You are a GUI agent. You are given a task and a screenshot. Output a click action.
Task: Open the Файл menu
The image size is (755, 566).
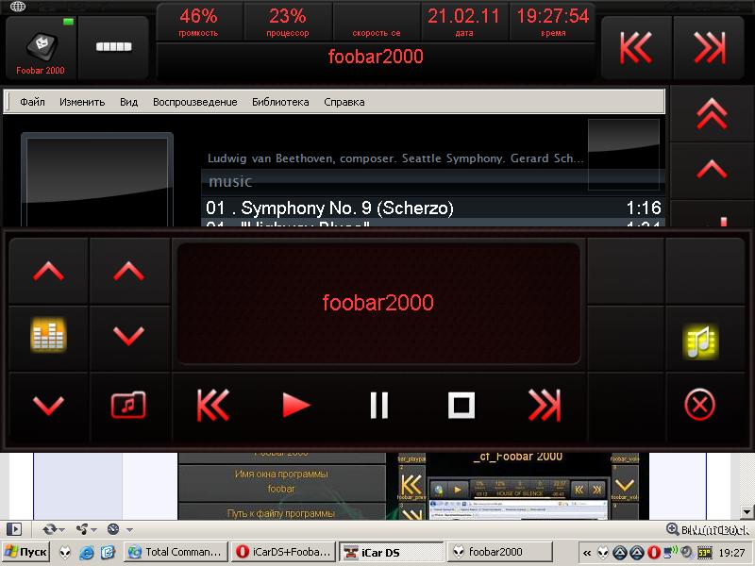tap(32, 102)
